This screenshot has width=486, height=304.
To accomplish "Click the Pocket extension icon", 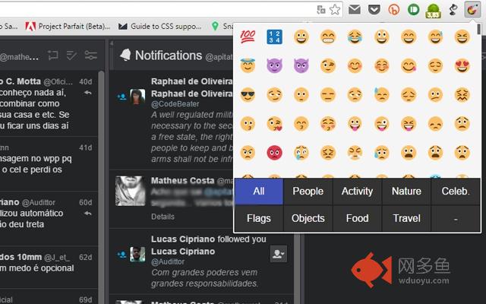I will coord(374,9).
